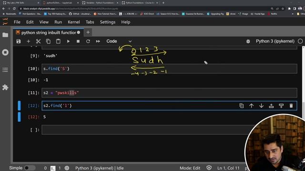Viewport: 305px width, 171px height.
Task: Open the Running Terminals and Kernels panel
Action: pos(5,52)
